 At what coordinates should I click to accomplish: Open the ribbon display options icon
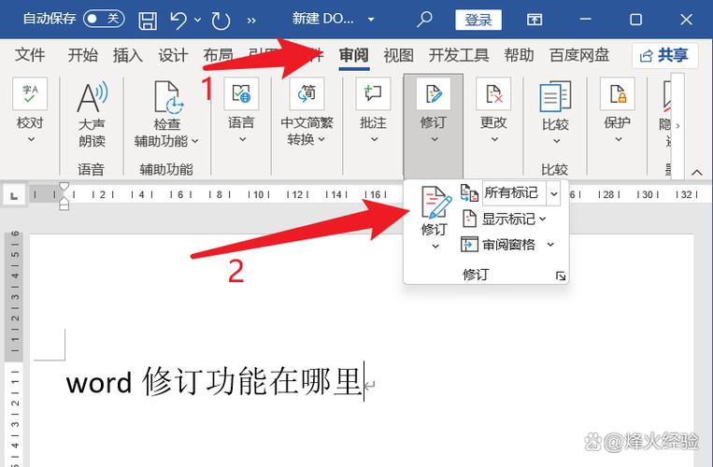(535, 20)
